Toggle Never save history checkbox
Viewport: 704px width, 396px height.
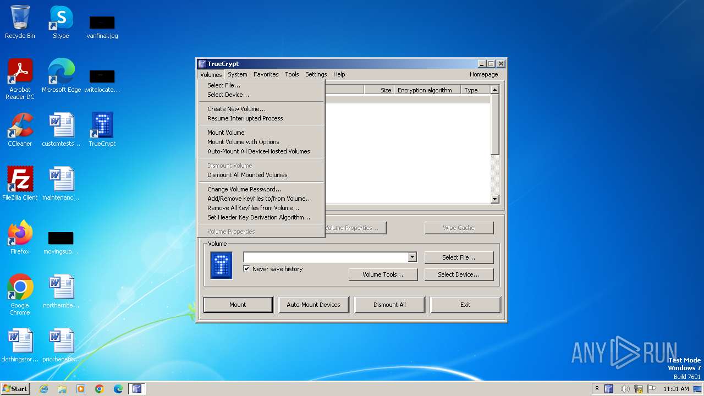[x=247, y=269]
